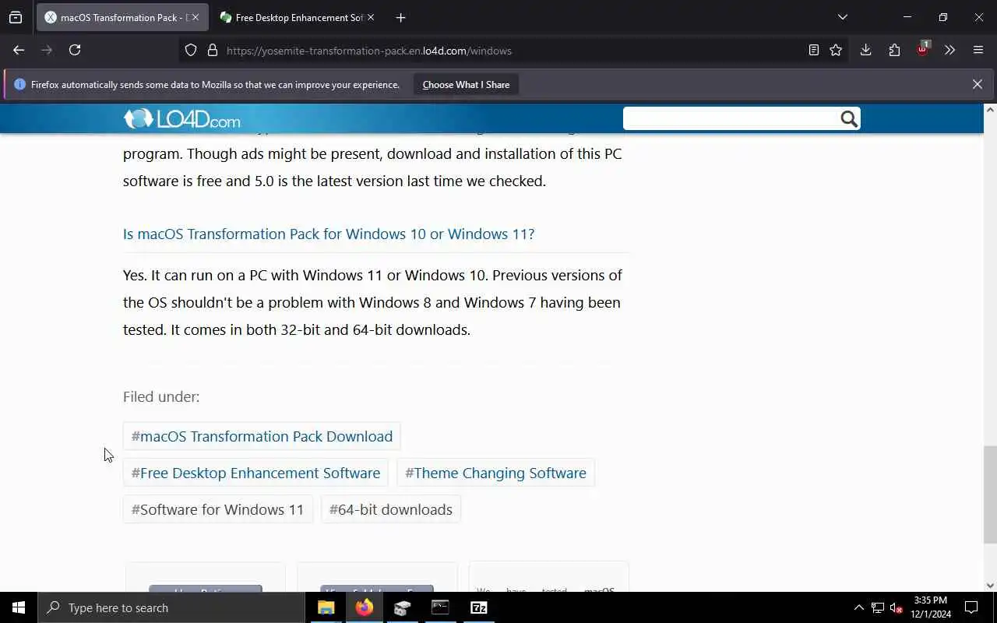Open muted volume tray icon

[896, 607]
